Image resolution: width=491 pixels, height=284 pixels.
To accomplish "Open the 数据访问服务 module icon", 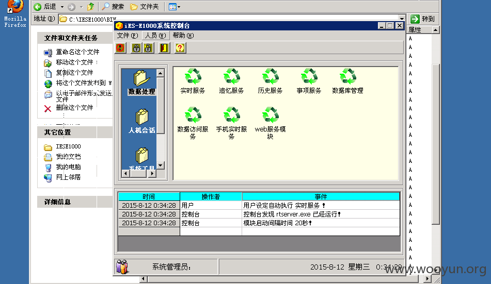I will pyautogui.click(x=193, y=123).
